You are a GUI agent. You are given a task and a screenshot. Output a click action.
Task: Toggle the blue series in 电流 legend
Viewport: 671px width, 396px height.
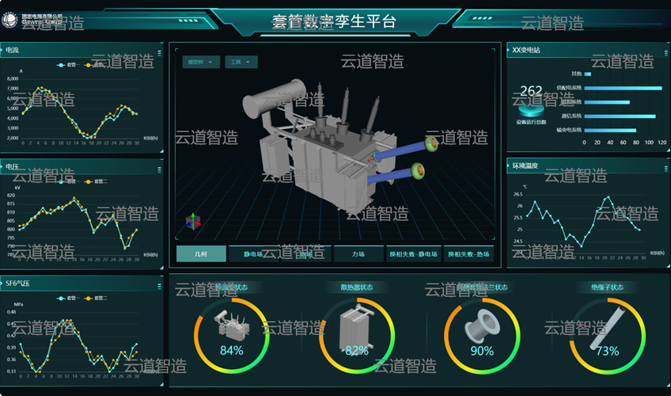click(x=66, y=65)
